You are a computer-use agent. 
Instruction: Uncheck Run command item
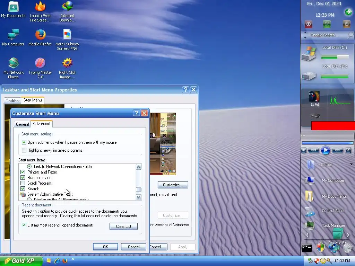[23, 178]
